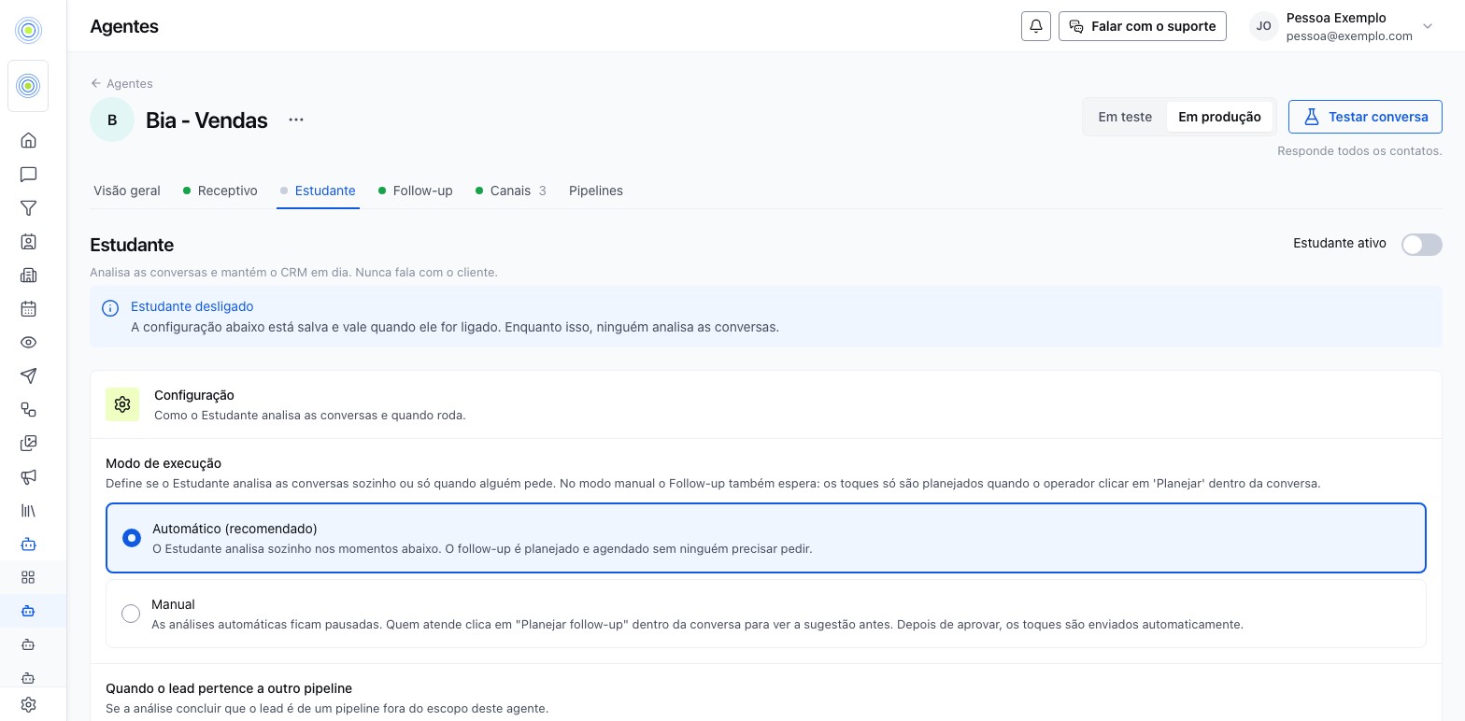
Task: Open the calendar icon in sidebar
Action: (x=28, y=309)
